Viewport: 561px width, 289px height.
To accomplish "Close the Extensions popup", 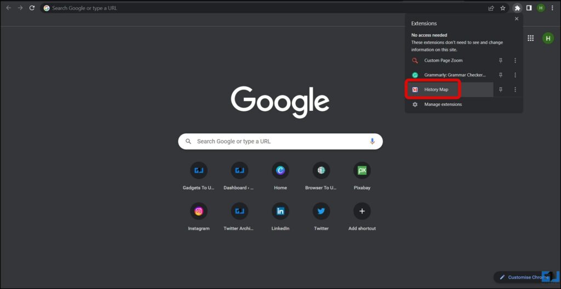I will tap(516, 19).
